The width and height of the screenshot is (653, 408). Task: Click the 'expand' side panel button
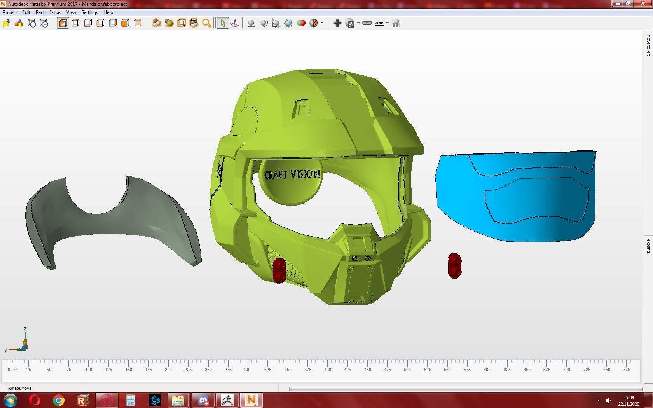(x=648, y=246)
